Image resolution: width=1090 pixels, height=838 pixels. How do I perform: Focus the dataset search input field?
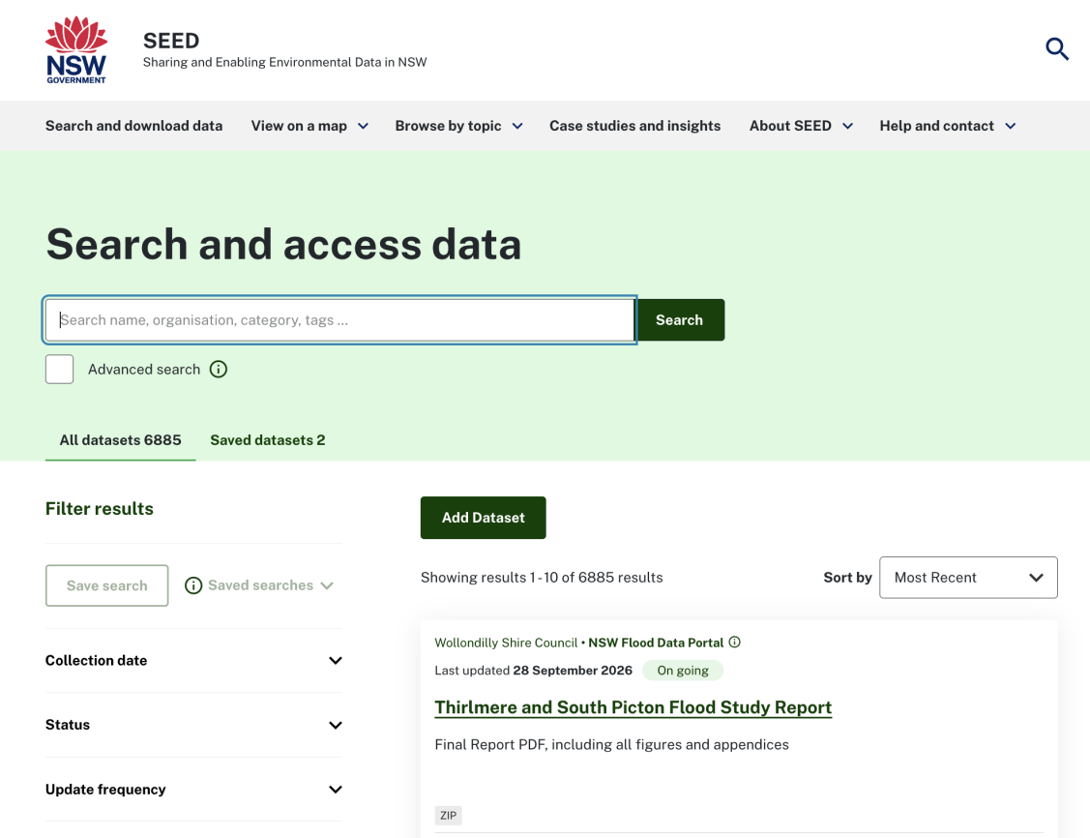339,320
